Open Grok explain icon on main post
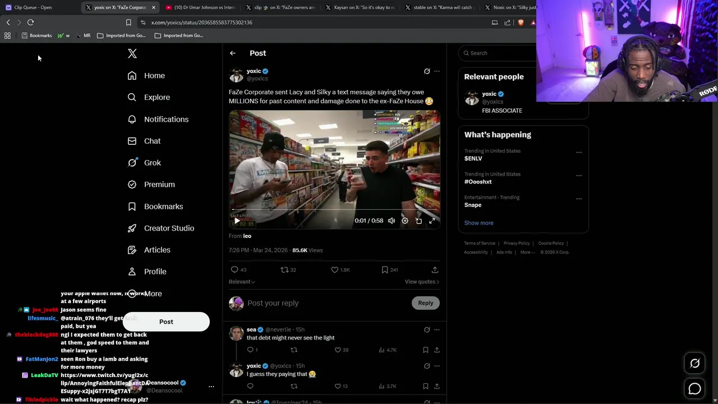 click(427, 71)
